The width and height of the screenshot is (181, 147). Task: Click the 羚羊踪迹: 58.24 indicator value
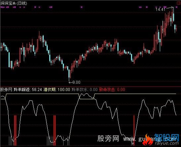coord(28,90)
